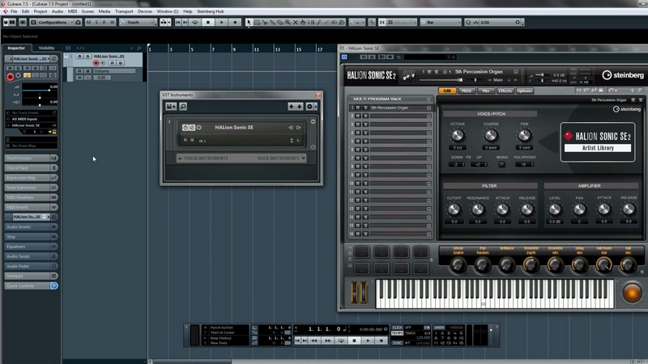The width and height of the screenshot is (648, 364).
Task: Expand the Equalizers inspector section
Action: pos(31,247)
